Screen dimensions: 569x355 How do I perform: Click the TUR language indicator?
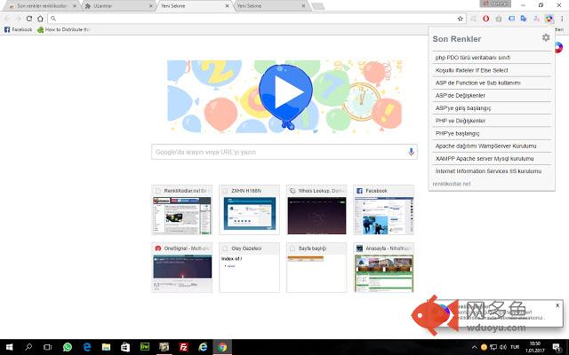pos(515,347)
